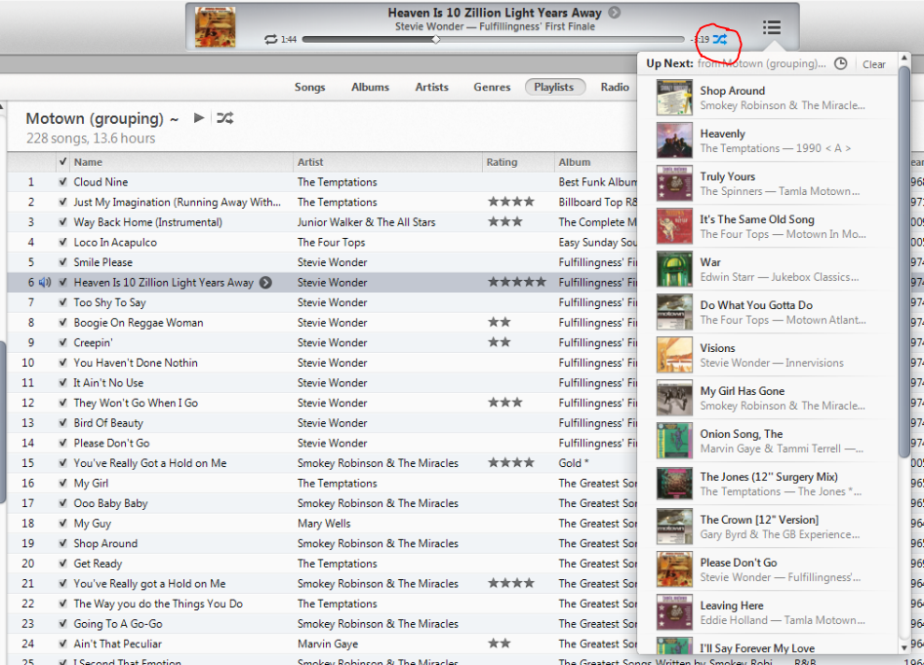Click the arrow next to the now-playing song title

[615, 13]
